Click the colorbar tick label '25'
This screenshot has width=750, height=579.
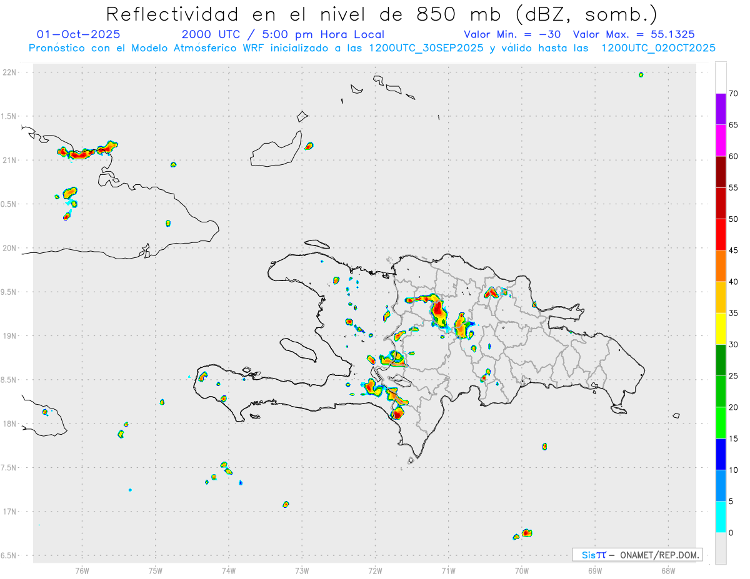click(x=734, y=376)
